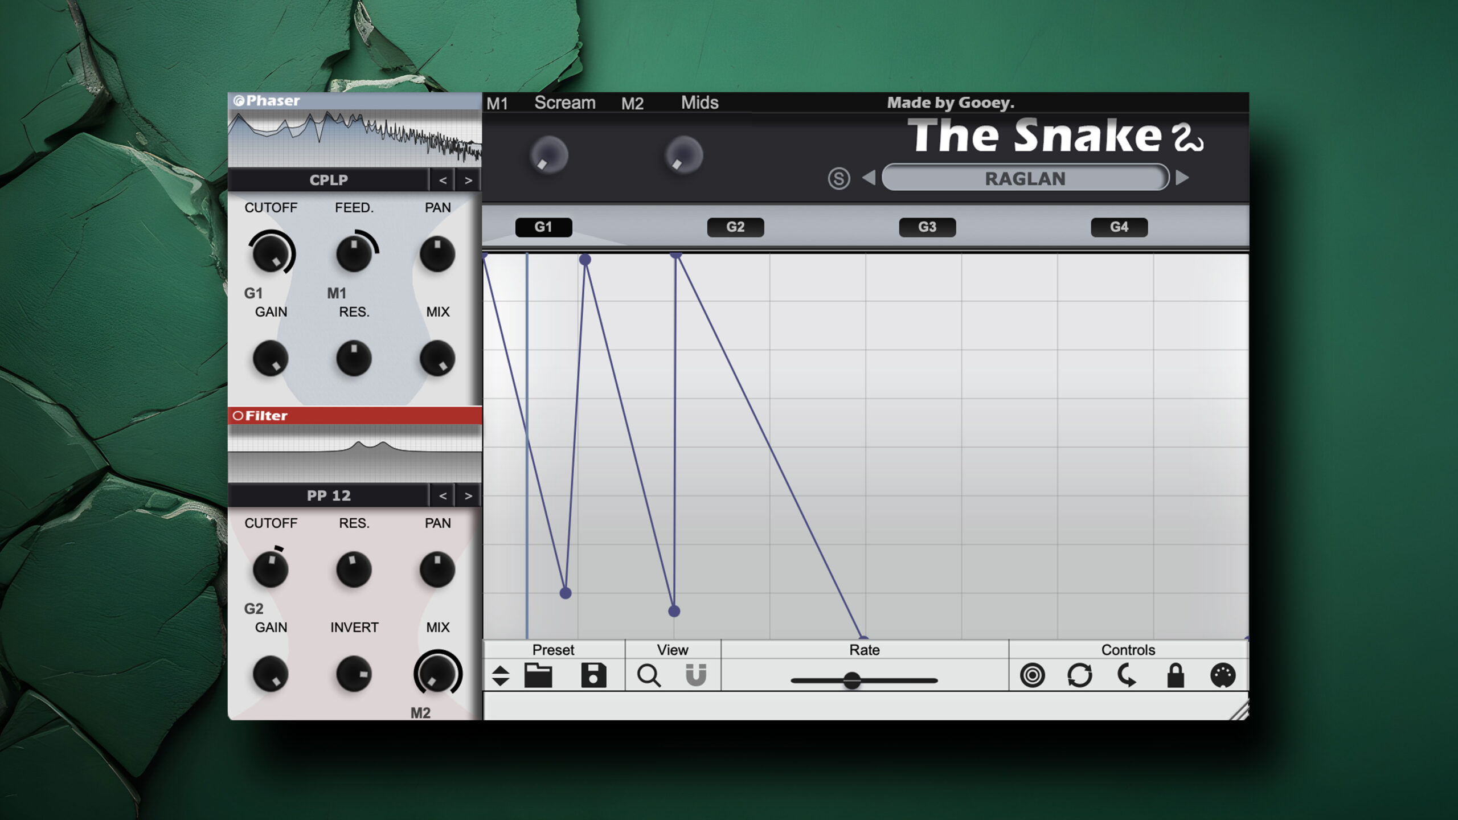Select the G3 graph tab
The height and width of the screenshot is (820, 1458).
(x=927, y=227)
